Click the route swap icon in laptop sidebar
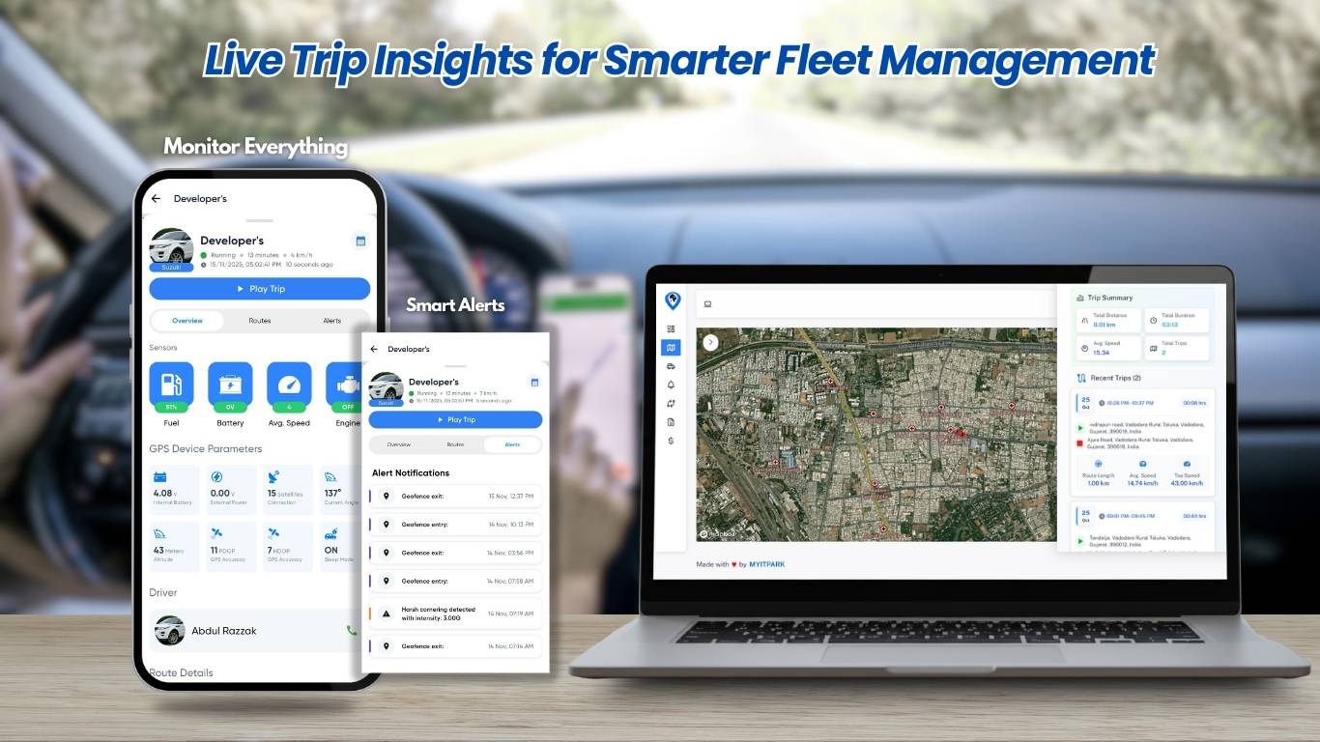Viewport: 1320px width, 742px height. 671,403
